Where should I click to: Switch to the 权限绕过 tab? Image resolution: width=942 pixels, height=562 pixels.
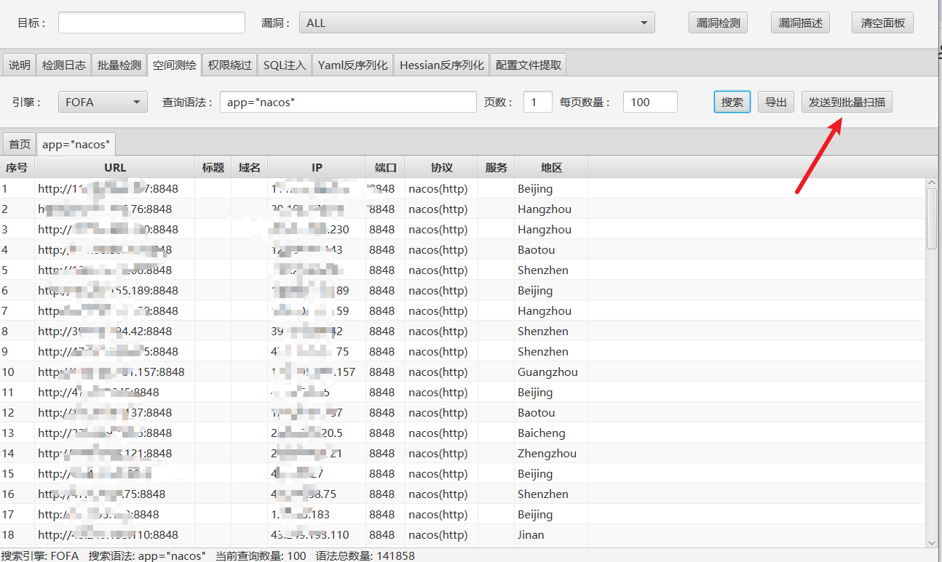click(229, 64)
